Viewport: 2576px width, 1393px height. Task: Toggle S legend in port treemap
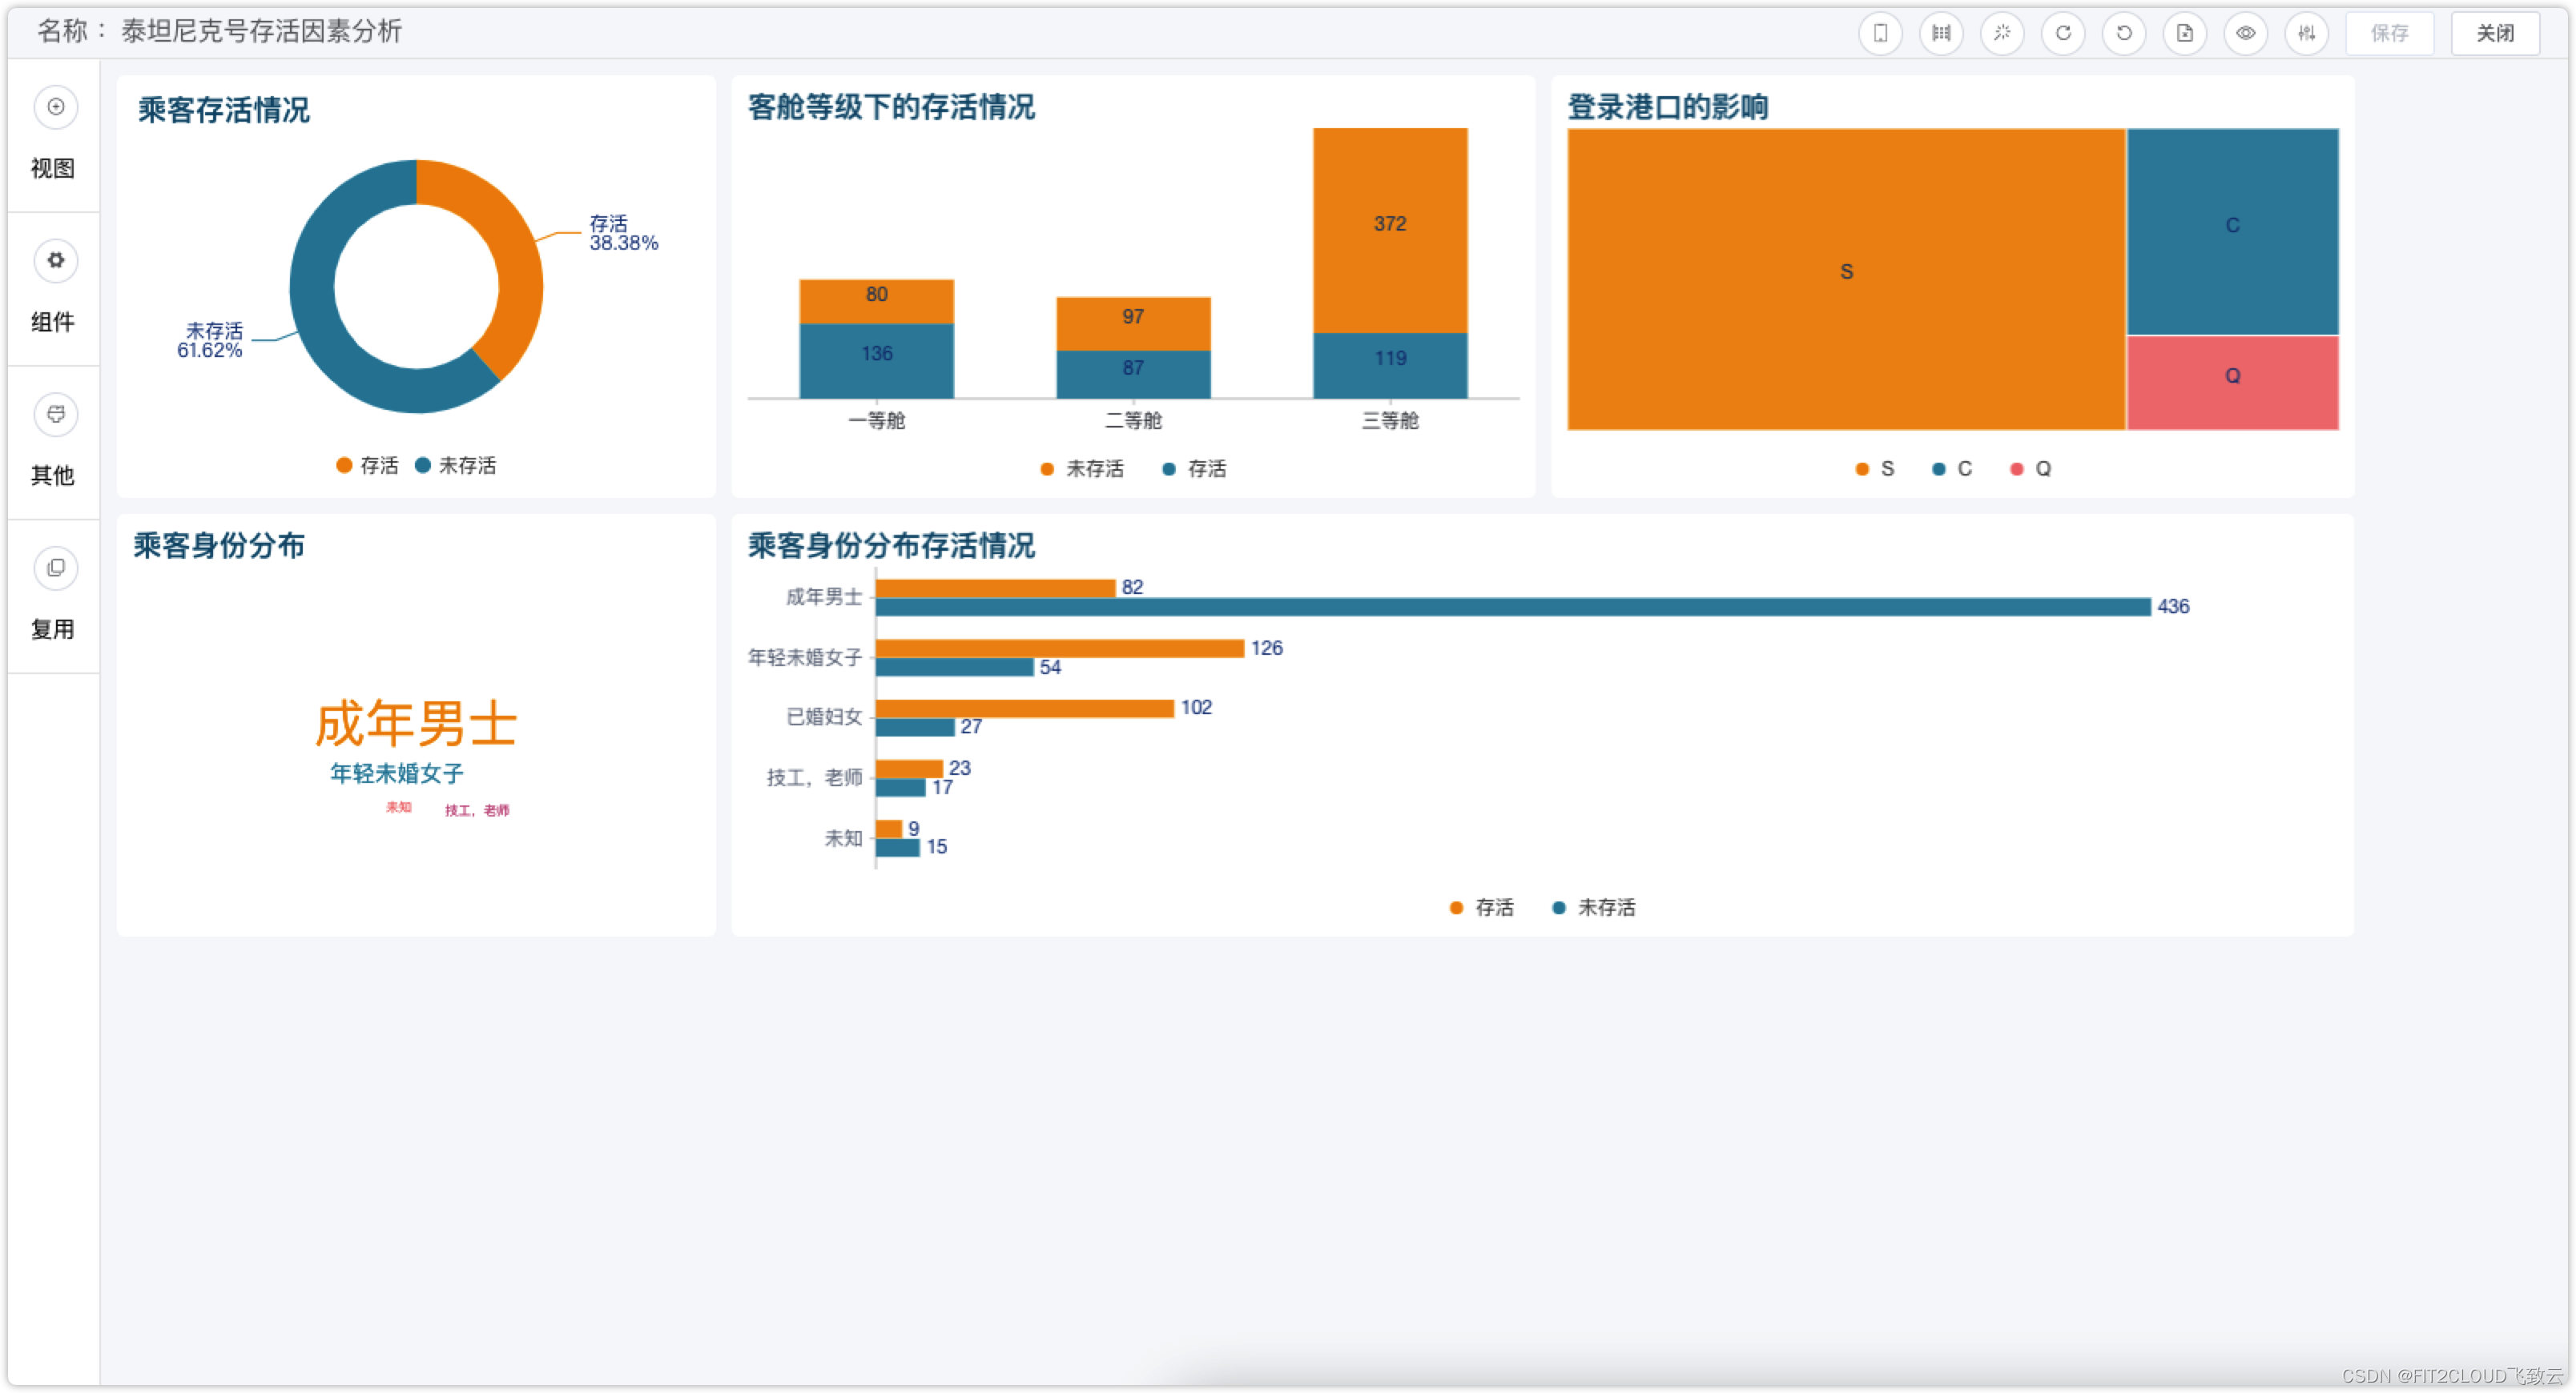click(1875, 470)
